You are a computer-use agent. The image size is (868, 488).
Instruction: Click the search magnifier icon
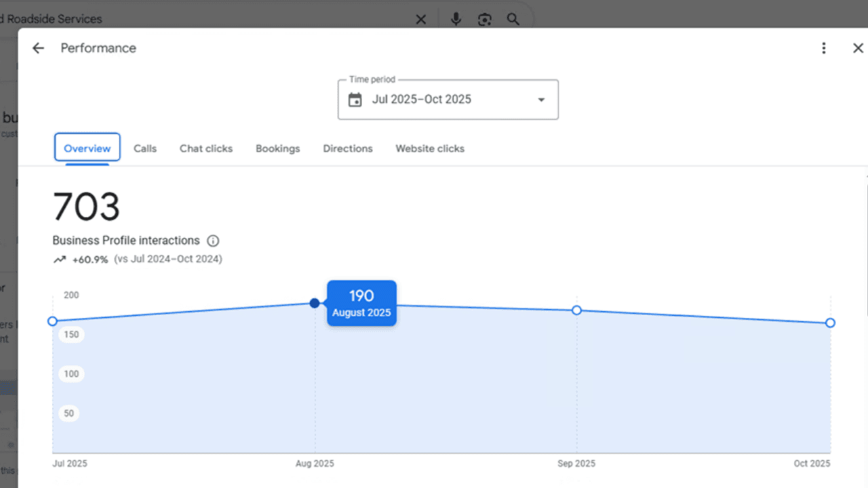click(513, 19)
